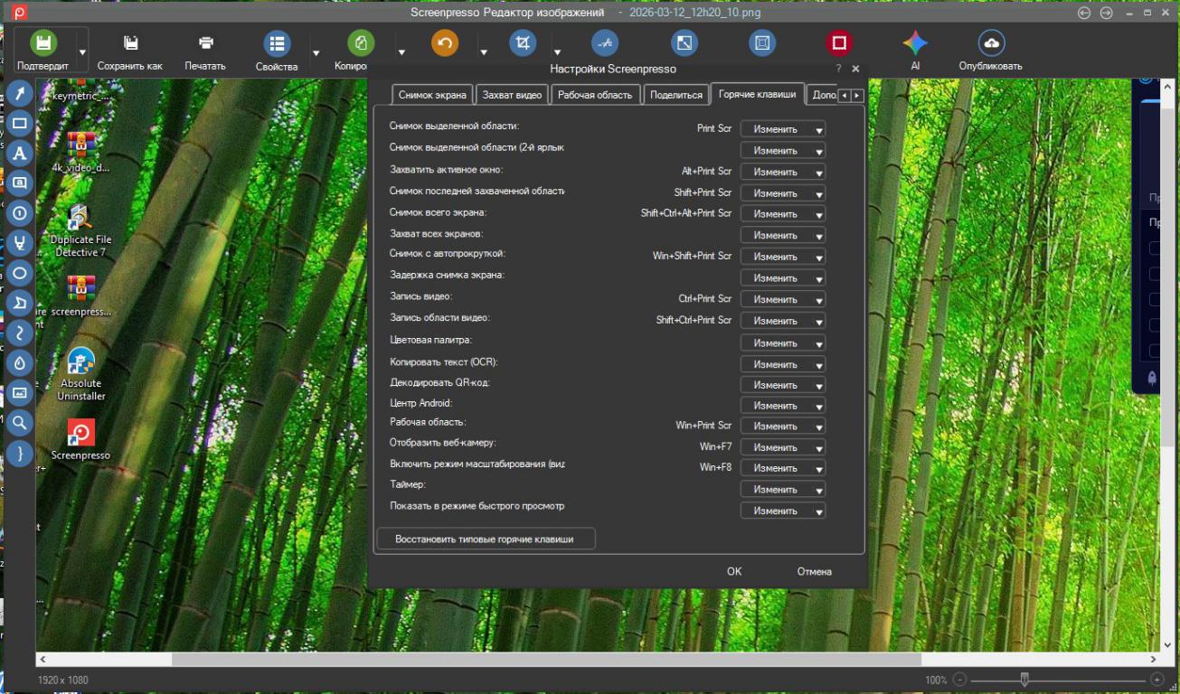Expand the arrow next to Подтвердит

(82, 52)
